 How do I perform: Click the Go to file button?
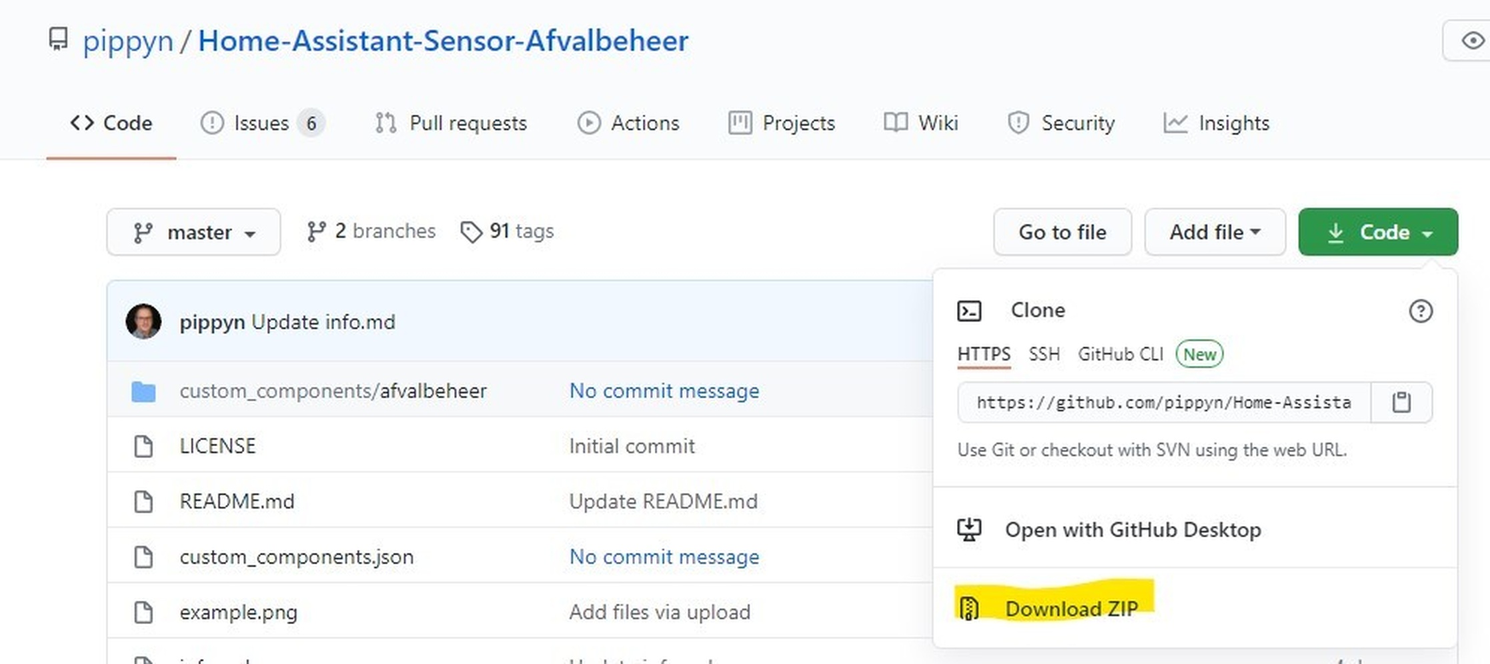(x=1062, y=232)
